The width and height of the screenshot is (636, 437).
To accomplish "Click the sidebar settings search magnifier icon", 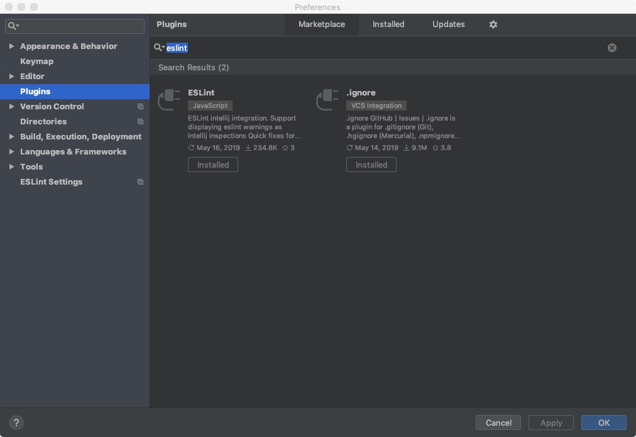I will pyautogui.click(x=13, y=26).
